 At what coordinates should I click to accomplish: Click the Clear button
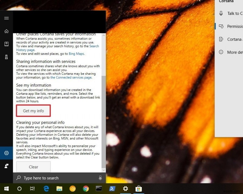pos(33,167)
